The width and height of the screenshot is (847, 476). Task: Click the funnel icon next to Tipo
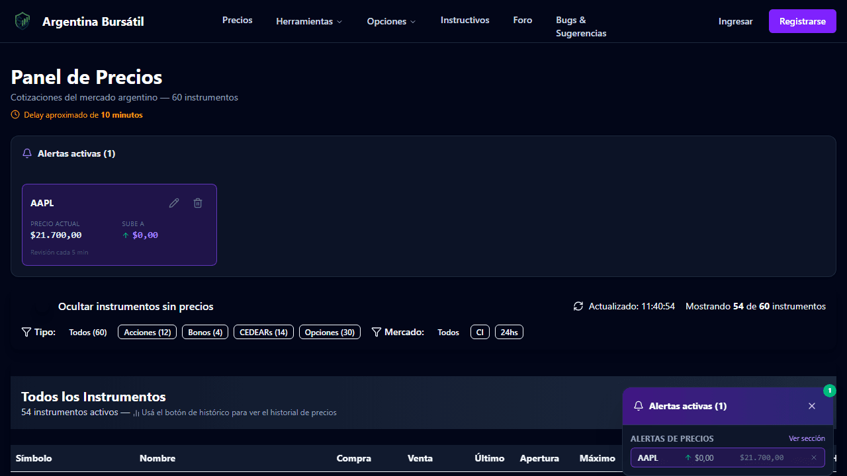click(26, 332)
